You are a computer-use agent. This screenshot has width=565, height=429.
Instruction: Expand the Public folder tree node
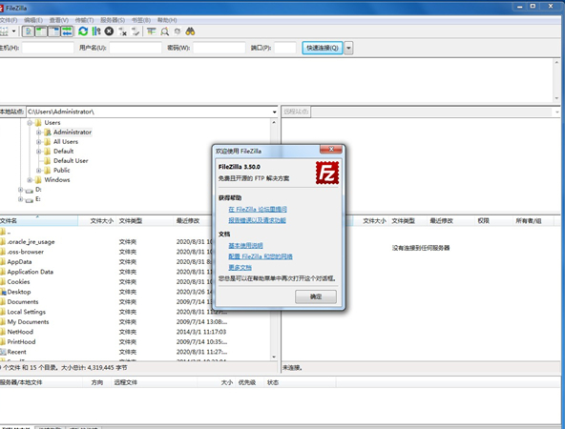coord(38,171)
